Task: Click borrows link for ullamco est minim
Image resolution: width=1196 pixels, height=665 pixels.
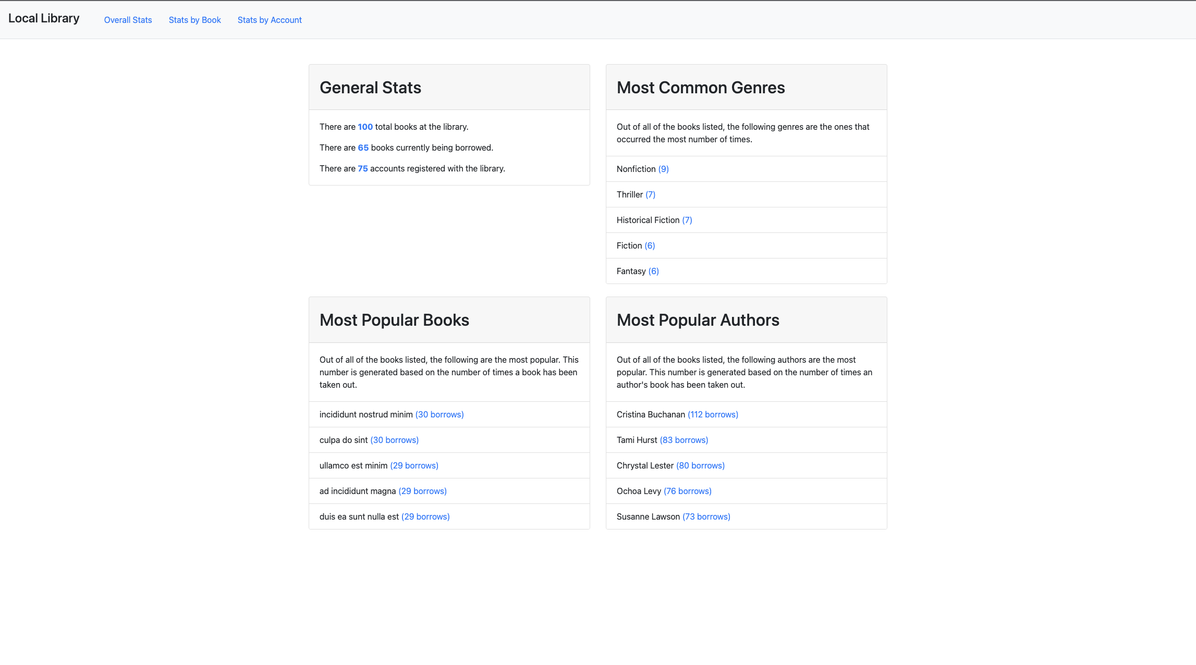Action: pyautogui.click(x=414, y=465)
